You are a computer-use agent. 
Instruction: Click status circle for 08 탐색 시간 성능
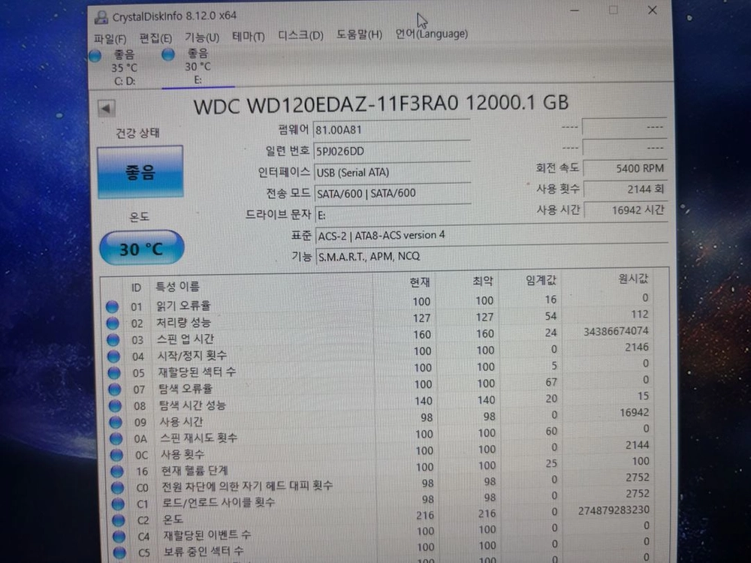coord(116,406)
